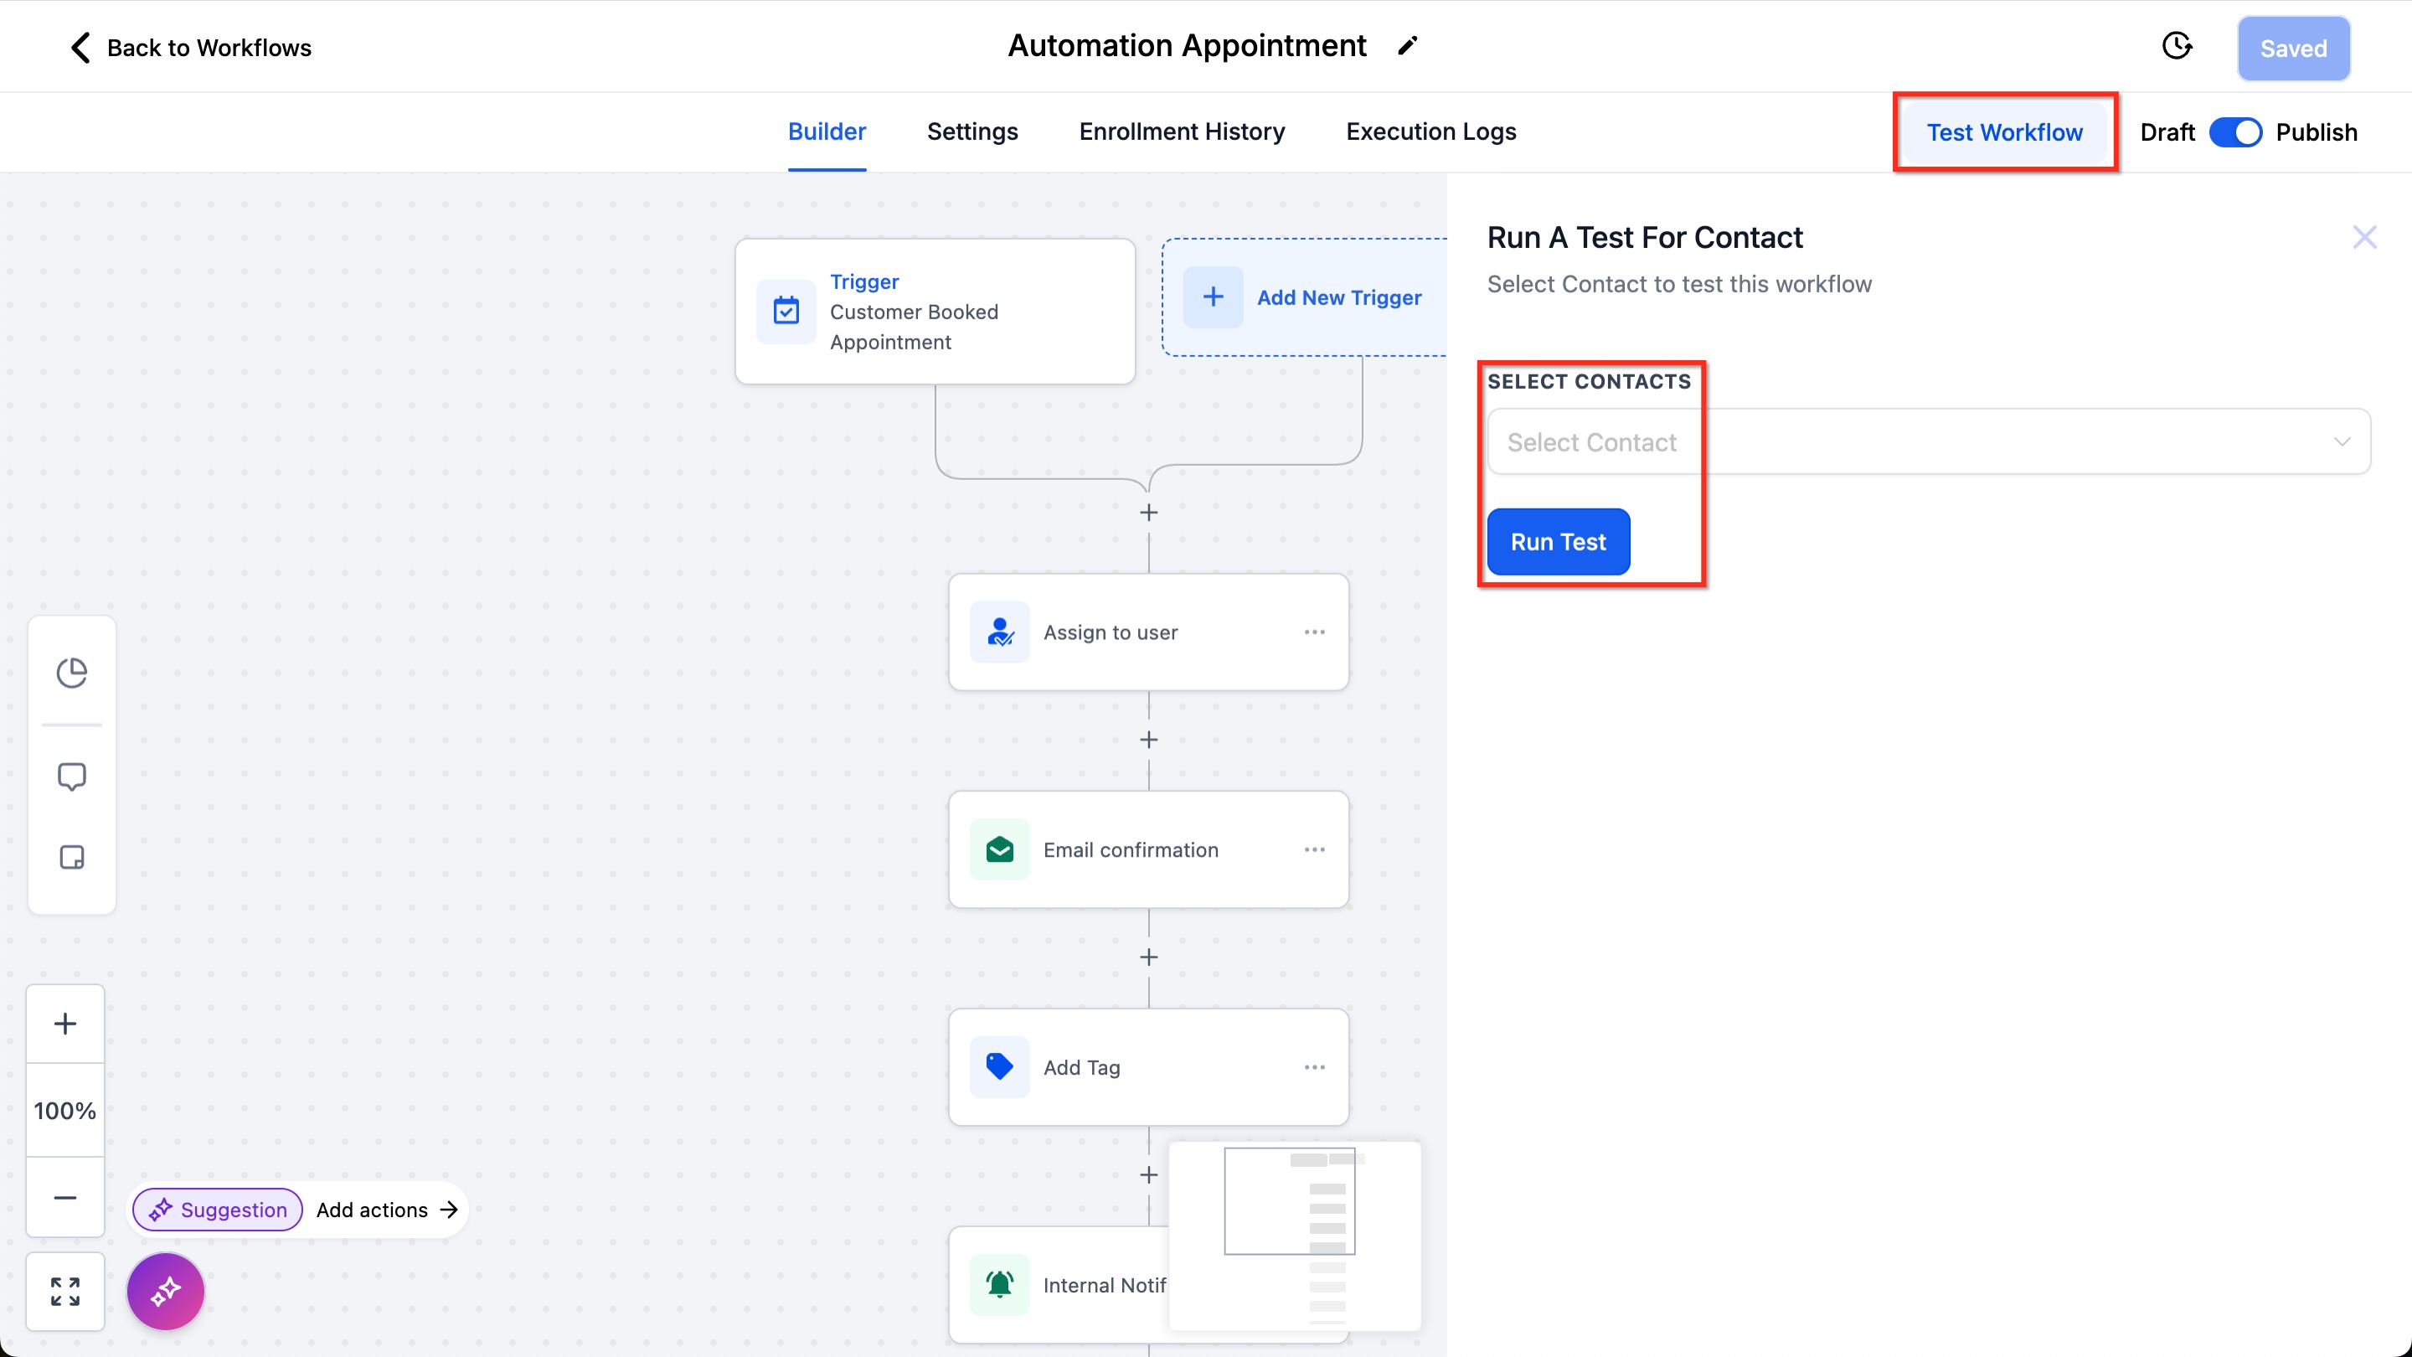Open version history clock icon
This screenshot has width=2412, height=1357.
[2177, 46]
